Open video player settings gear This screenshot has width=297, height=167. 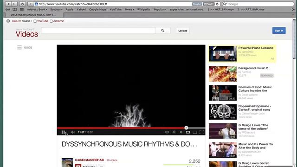pos(174,132)
